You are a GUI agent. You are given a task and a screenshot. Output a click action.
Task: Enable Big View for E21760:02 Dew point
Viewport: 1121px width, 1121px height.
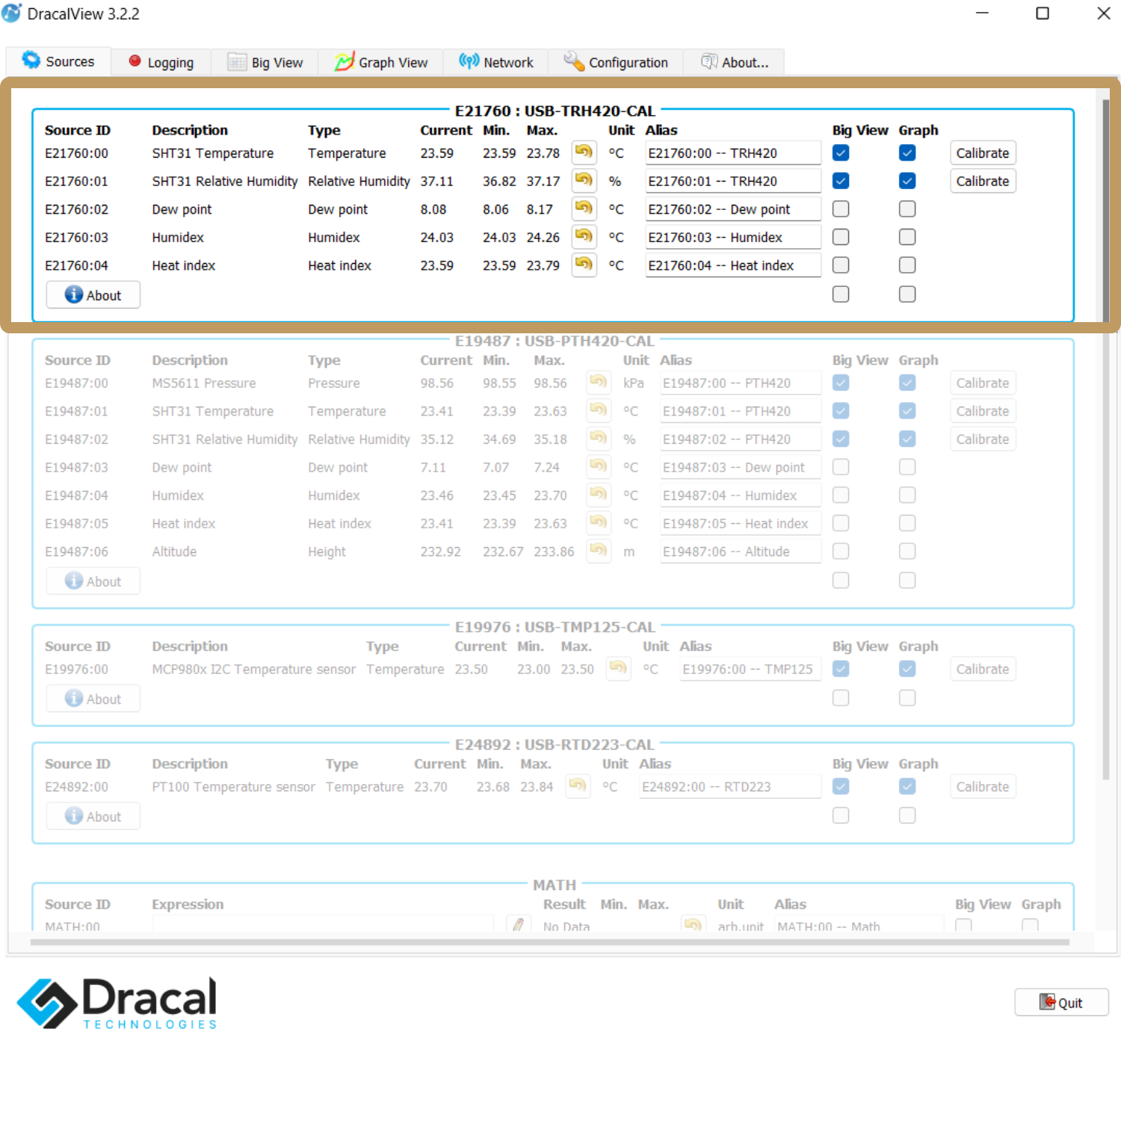[841, 209]
